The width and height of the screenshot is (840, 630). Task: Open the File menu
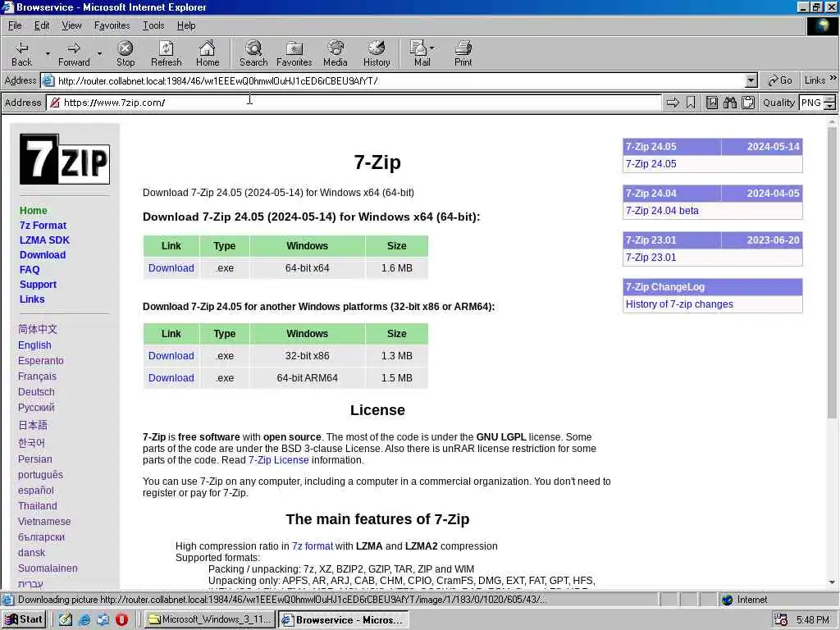click(15, 25)
